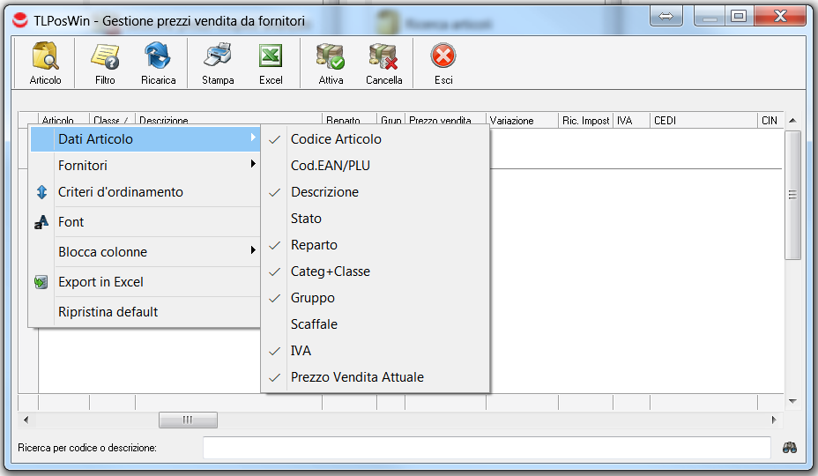The width and height of the screenshot is (818, 476).
Task: Activate prices with the Attiva icon
Action: click(x=331, y=56)
